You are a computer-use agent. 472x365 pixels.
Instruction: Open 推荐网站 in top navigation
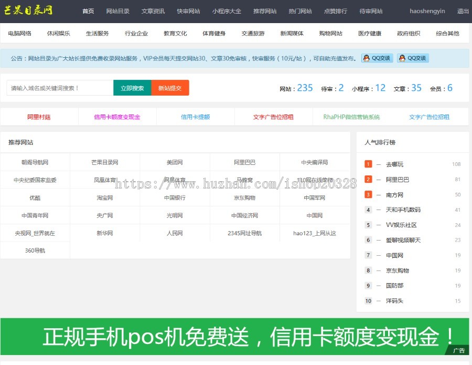(265, 11)
